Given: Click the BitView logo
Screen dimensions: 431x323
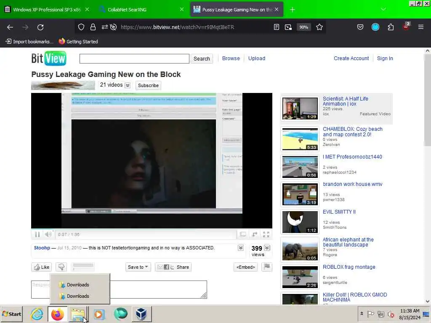Looking at the screenshot, I should click(49, 58).
